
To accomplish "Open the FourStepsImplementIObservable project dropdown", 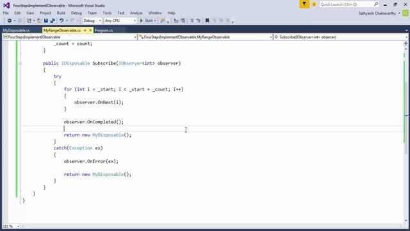I will [70, 37].
